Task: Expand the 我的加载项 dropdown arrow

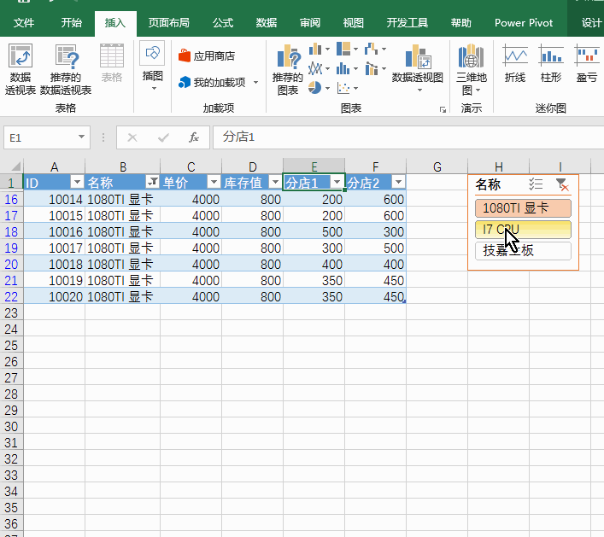Action: point(255,82)
